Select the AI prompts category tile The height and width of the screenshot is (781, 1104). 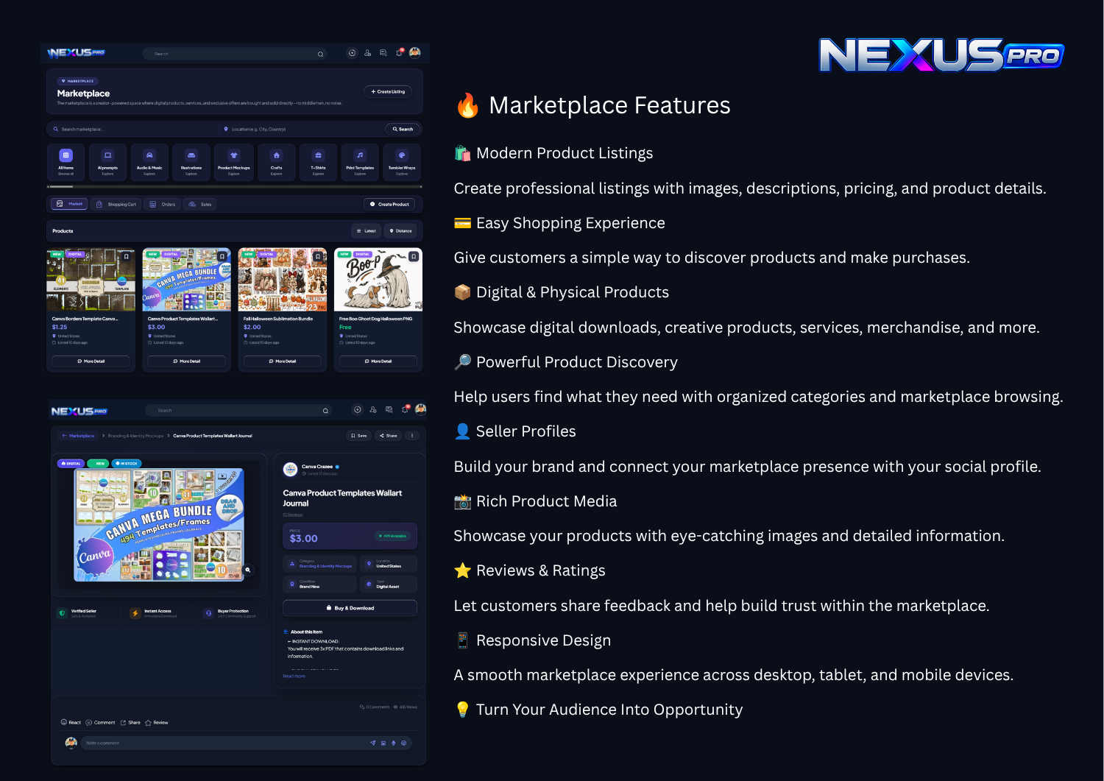coord(107,163)
